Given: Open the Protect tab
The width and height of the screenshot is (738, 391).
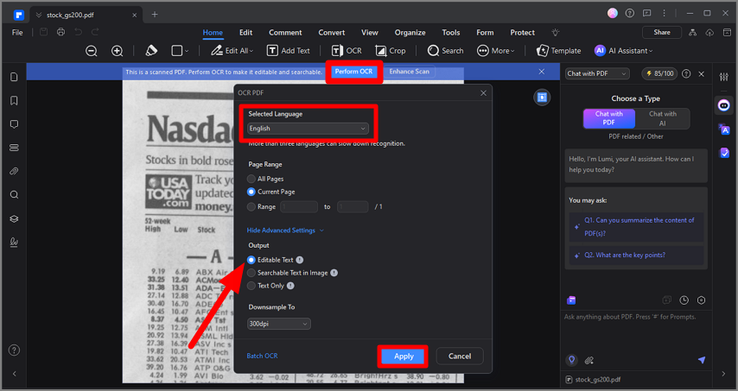Looking at the screenshot, I should (x=523, y=33).
